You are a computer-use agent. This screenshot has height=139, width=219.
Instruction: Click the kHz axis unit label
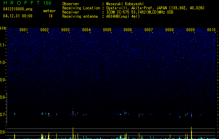point(3,28)
